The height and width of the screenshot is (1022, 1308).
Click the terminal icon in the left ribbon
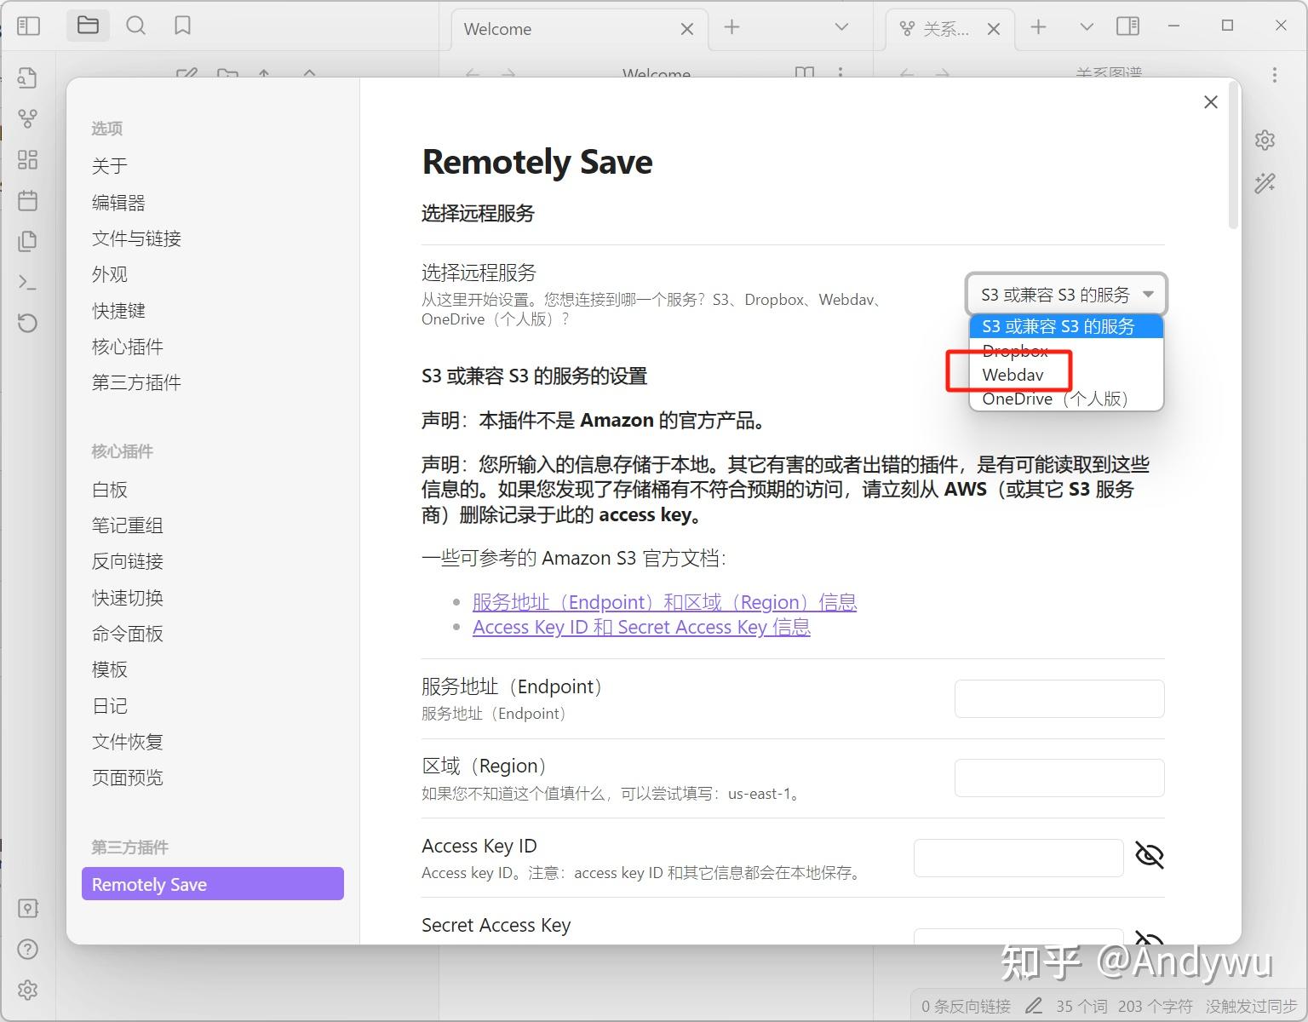pyautogui.click(x=27, y=282)
